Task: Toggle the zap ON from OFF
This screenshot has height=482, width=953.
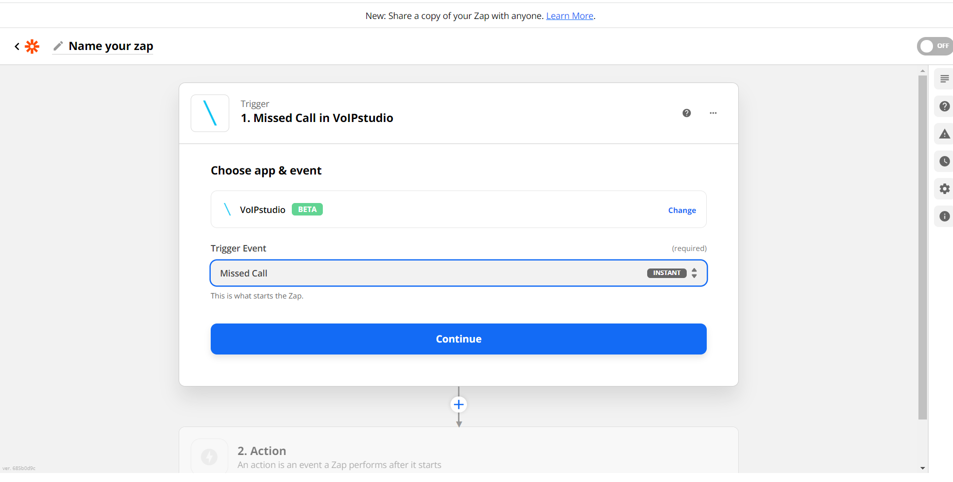Action: 933,46
